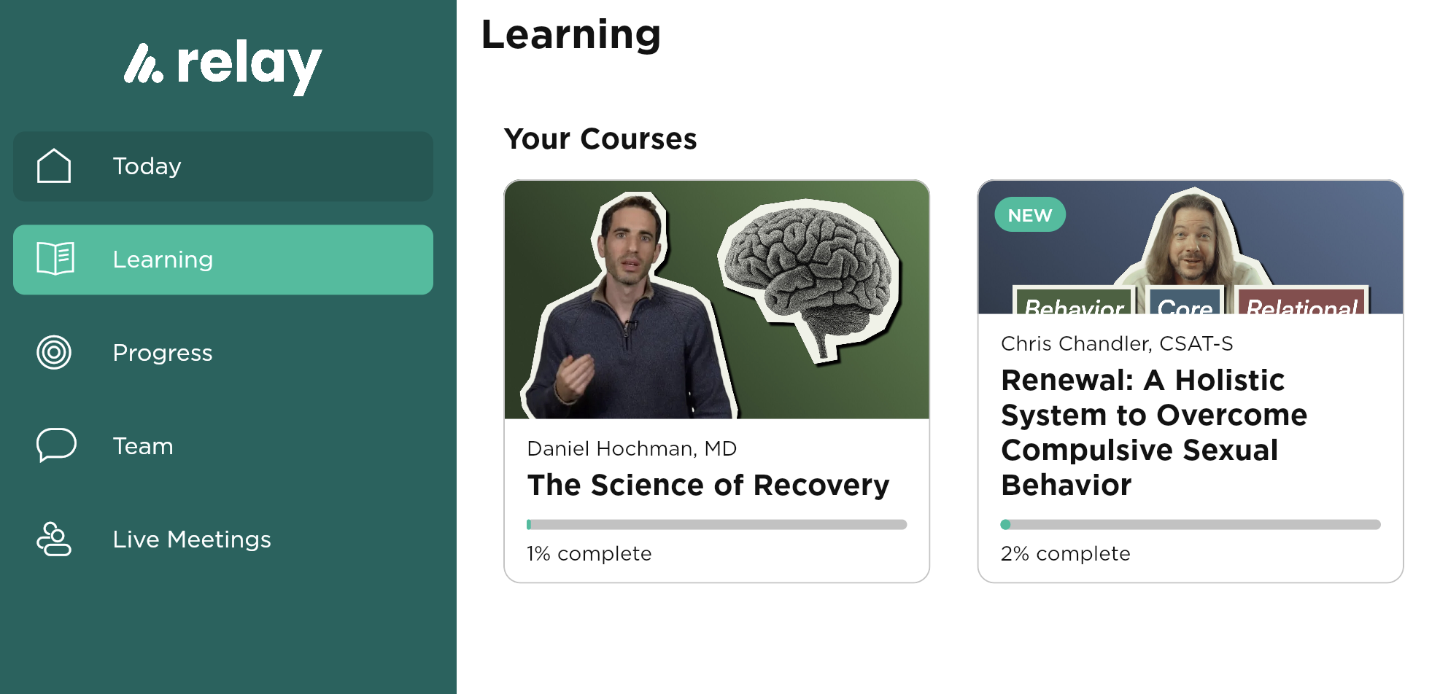Screen dimensions: 1440x694
Task: Open the Renewal compulsive behavior course
Action: [x=1153, y=432]
